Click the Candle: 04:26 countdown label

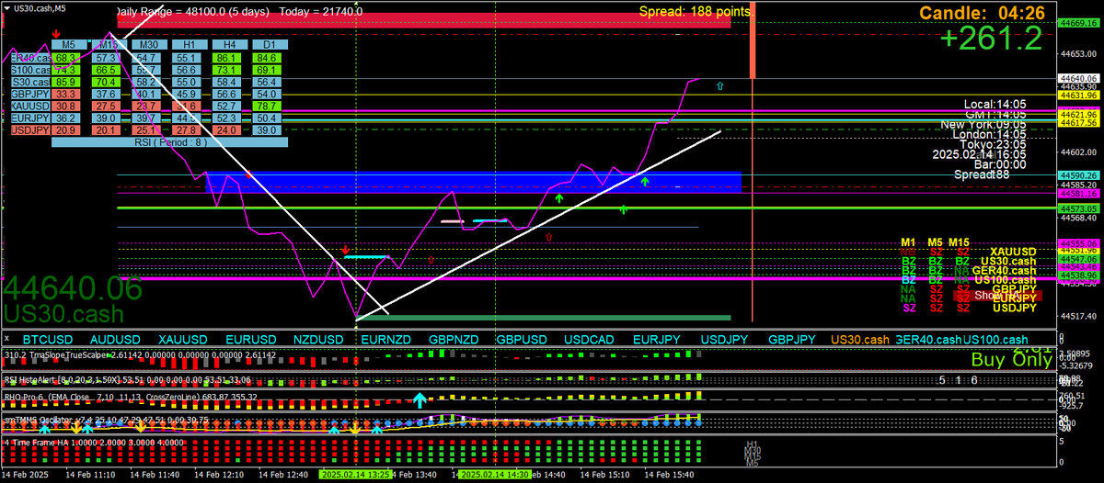(983, 13)
